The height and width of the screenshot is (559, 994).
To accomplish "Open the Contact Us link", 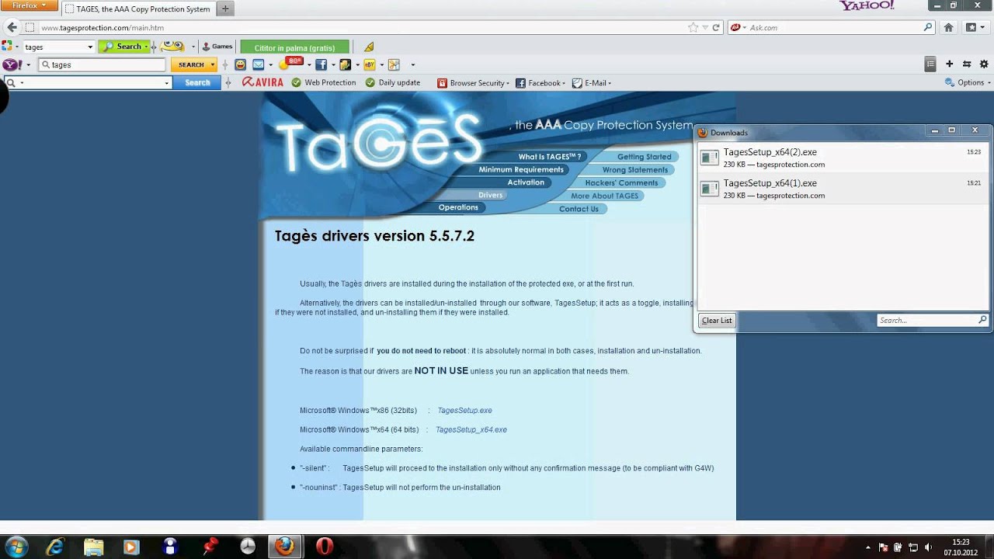I will [579, 209].
